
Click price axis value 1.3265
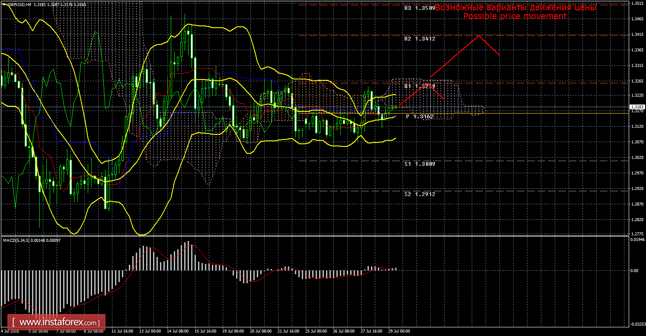637,81
